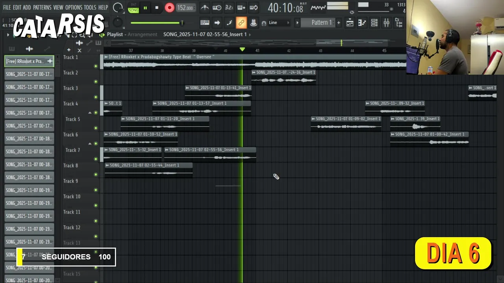Viewport: 504px width, 283px height.
Task: Toggle step editing mode icon
Action: pos(229,23)
